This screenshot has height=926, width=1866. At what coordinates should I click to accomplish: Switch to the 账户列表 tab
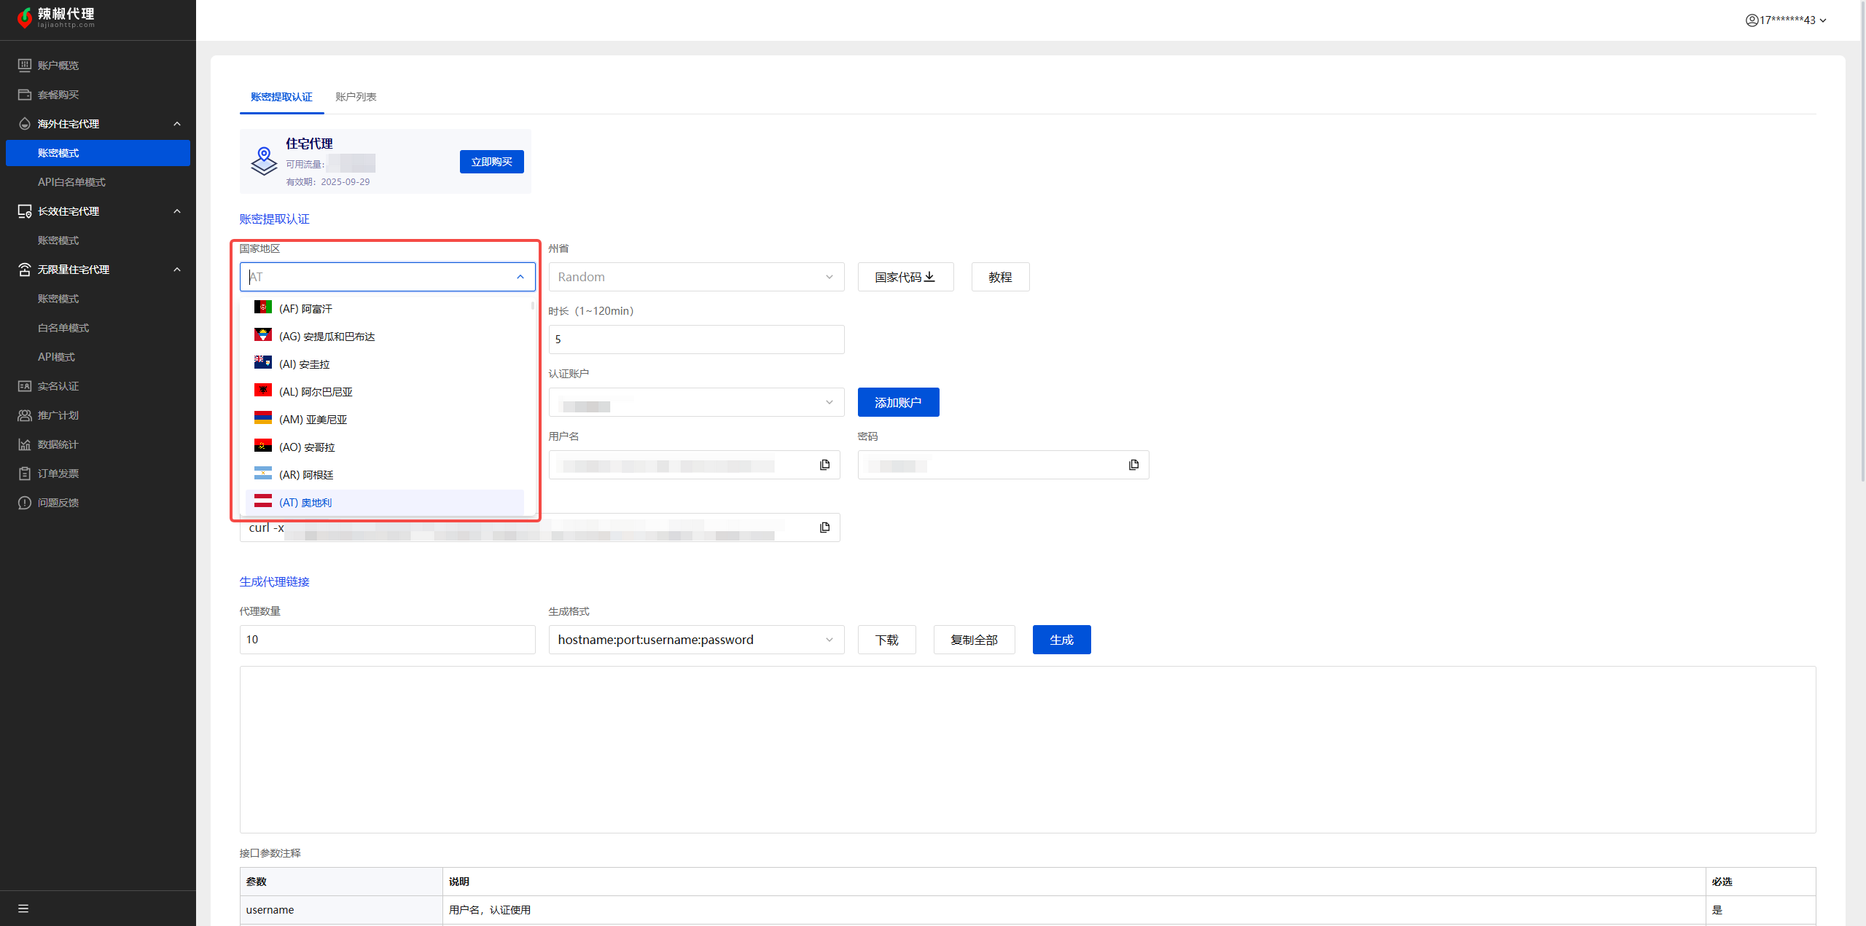[356, 97]
